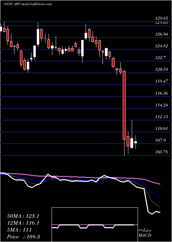
Task: Click inside the MACD mini chart box
Action: (95, 225)
